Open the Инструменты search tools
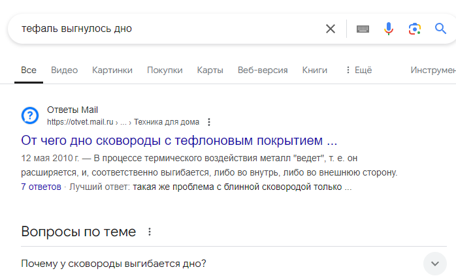The width and height of the screenshot is (456, 278). [x=433, y=70]
